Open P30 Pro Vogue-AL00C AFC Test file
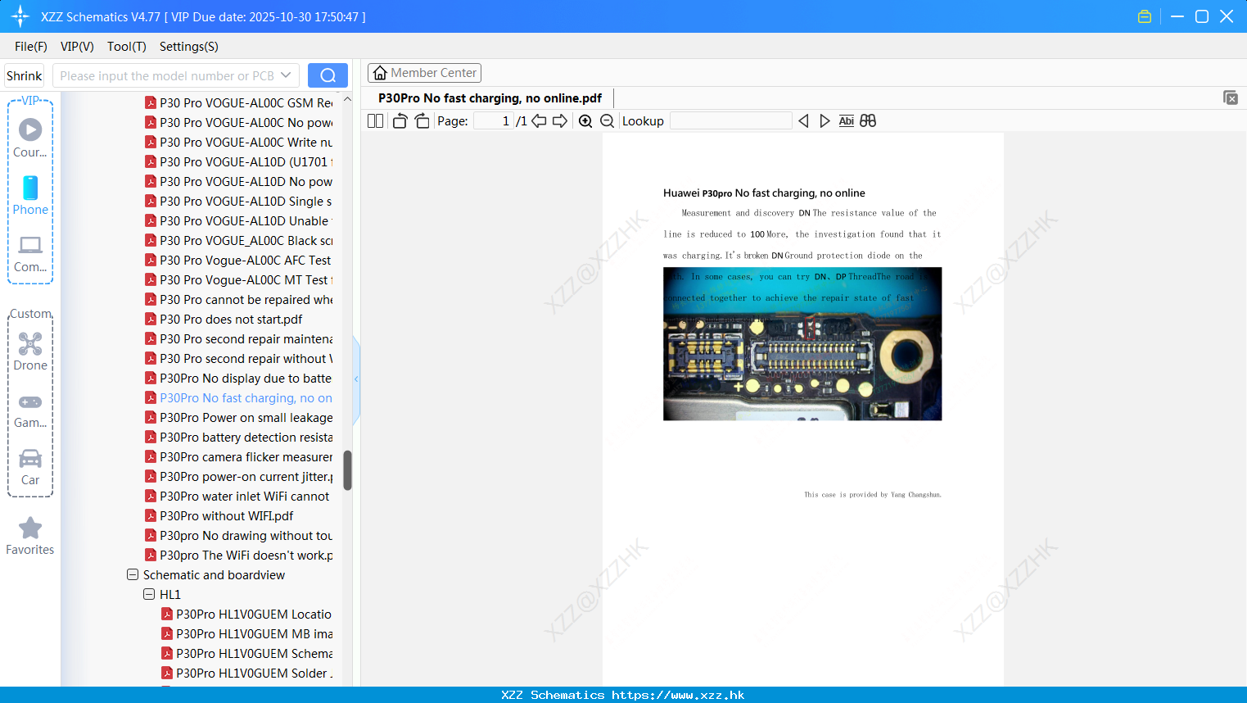Viewport: 1247px width, 703px height. 238,261
